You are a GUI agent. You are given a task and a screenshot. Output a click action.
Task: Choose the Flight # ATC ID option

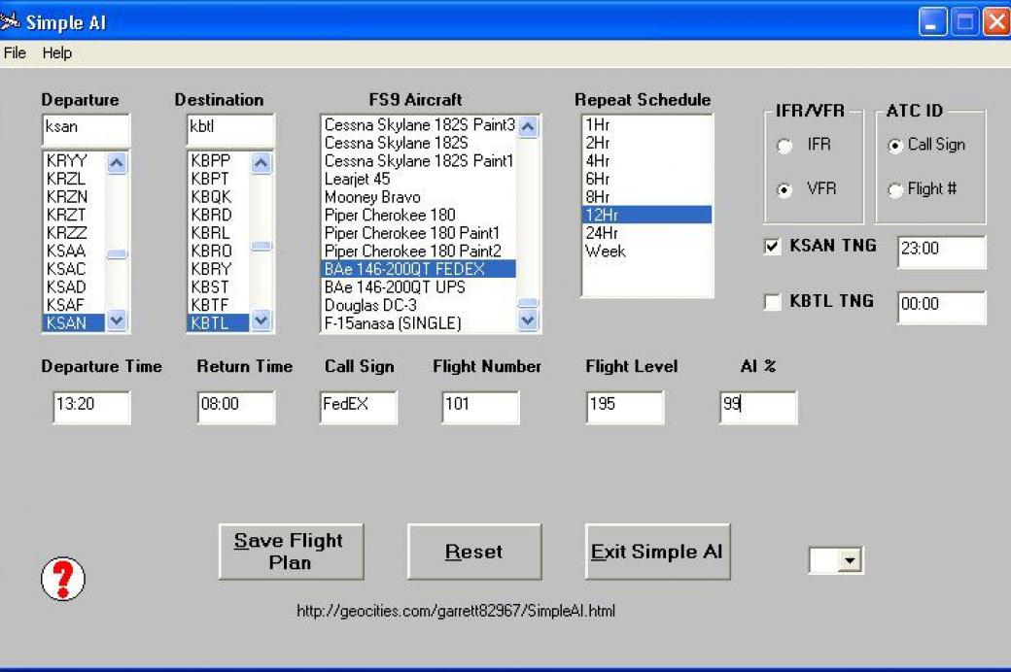click(x=895, y=190)
